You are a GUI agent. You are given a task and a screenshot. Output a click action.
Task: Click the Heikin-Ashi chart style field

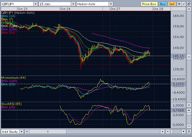tap(92, 4)
